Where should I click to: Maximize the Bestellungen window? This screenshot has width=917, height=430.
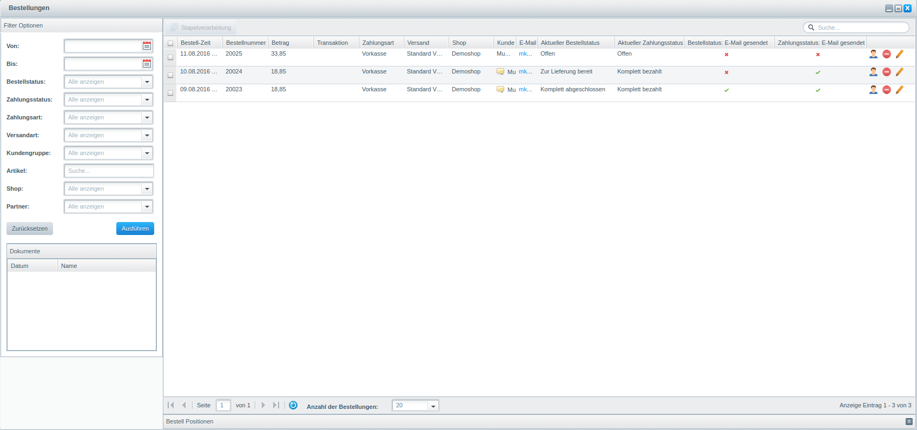[898, 8]
